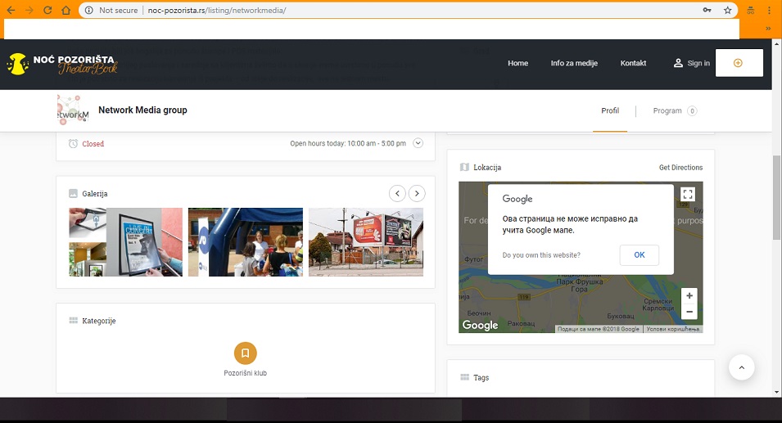Open Info za medije menu item
782x423 pixels.
574,63
